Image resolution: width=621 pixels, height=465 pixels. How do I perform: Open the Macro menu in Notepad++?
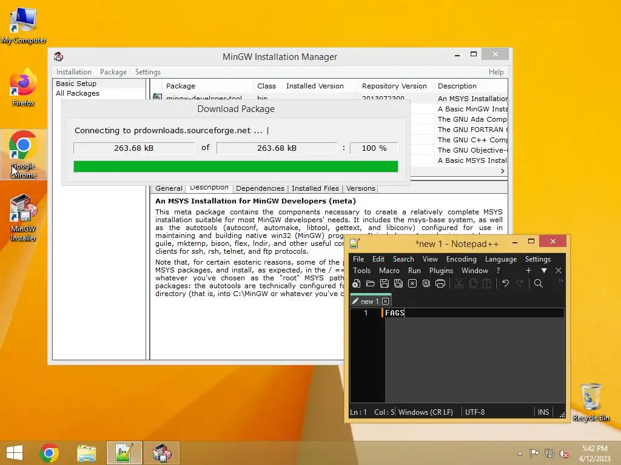(x=389, y=271)
